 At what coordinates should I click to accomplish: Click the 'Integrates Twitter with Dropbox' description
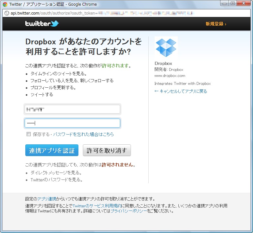point(182,84)
